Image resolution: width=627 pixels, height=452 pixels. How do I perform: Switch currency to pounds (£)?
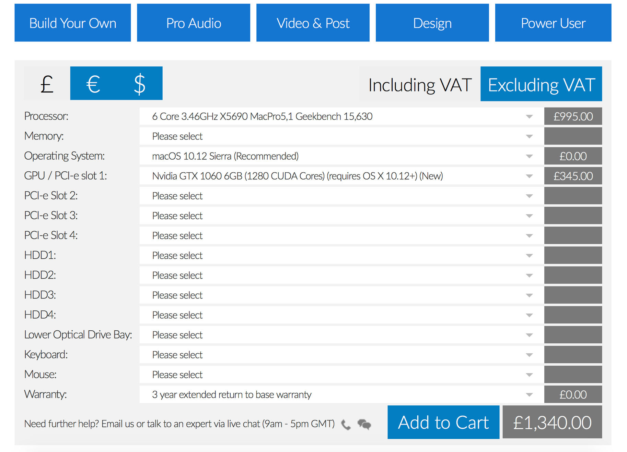coord(47,84)
